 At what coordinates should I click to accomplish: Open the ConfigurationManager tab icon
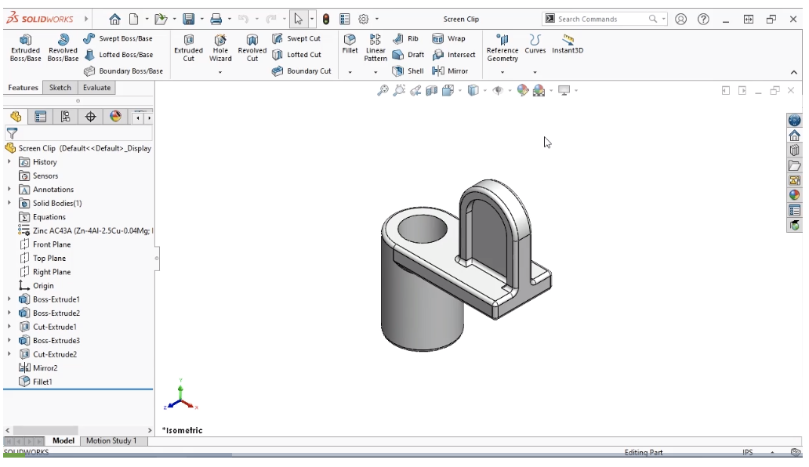(66, 117)
